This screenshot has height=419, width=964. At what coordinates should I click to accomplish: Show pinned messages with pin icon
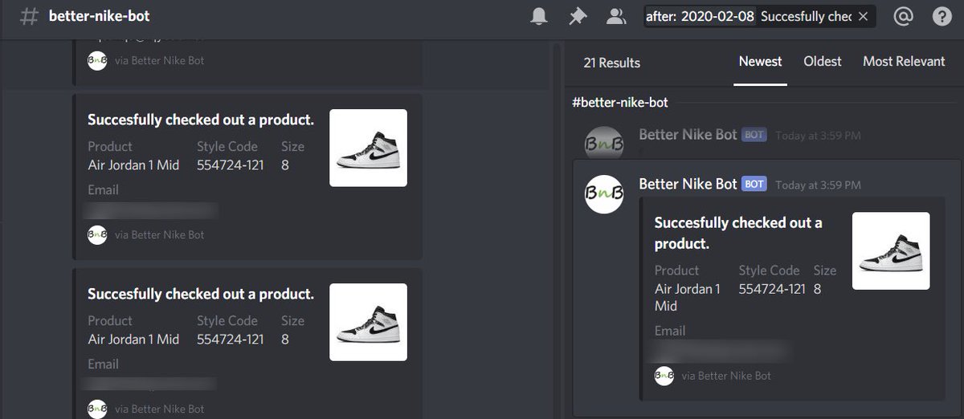pyautogui.click(x=578, y=17)
